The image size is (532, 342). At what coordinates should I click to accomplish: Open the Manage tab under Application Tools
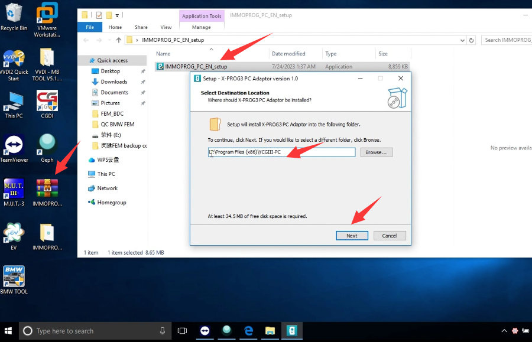(202, 27)
